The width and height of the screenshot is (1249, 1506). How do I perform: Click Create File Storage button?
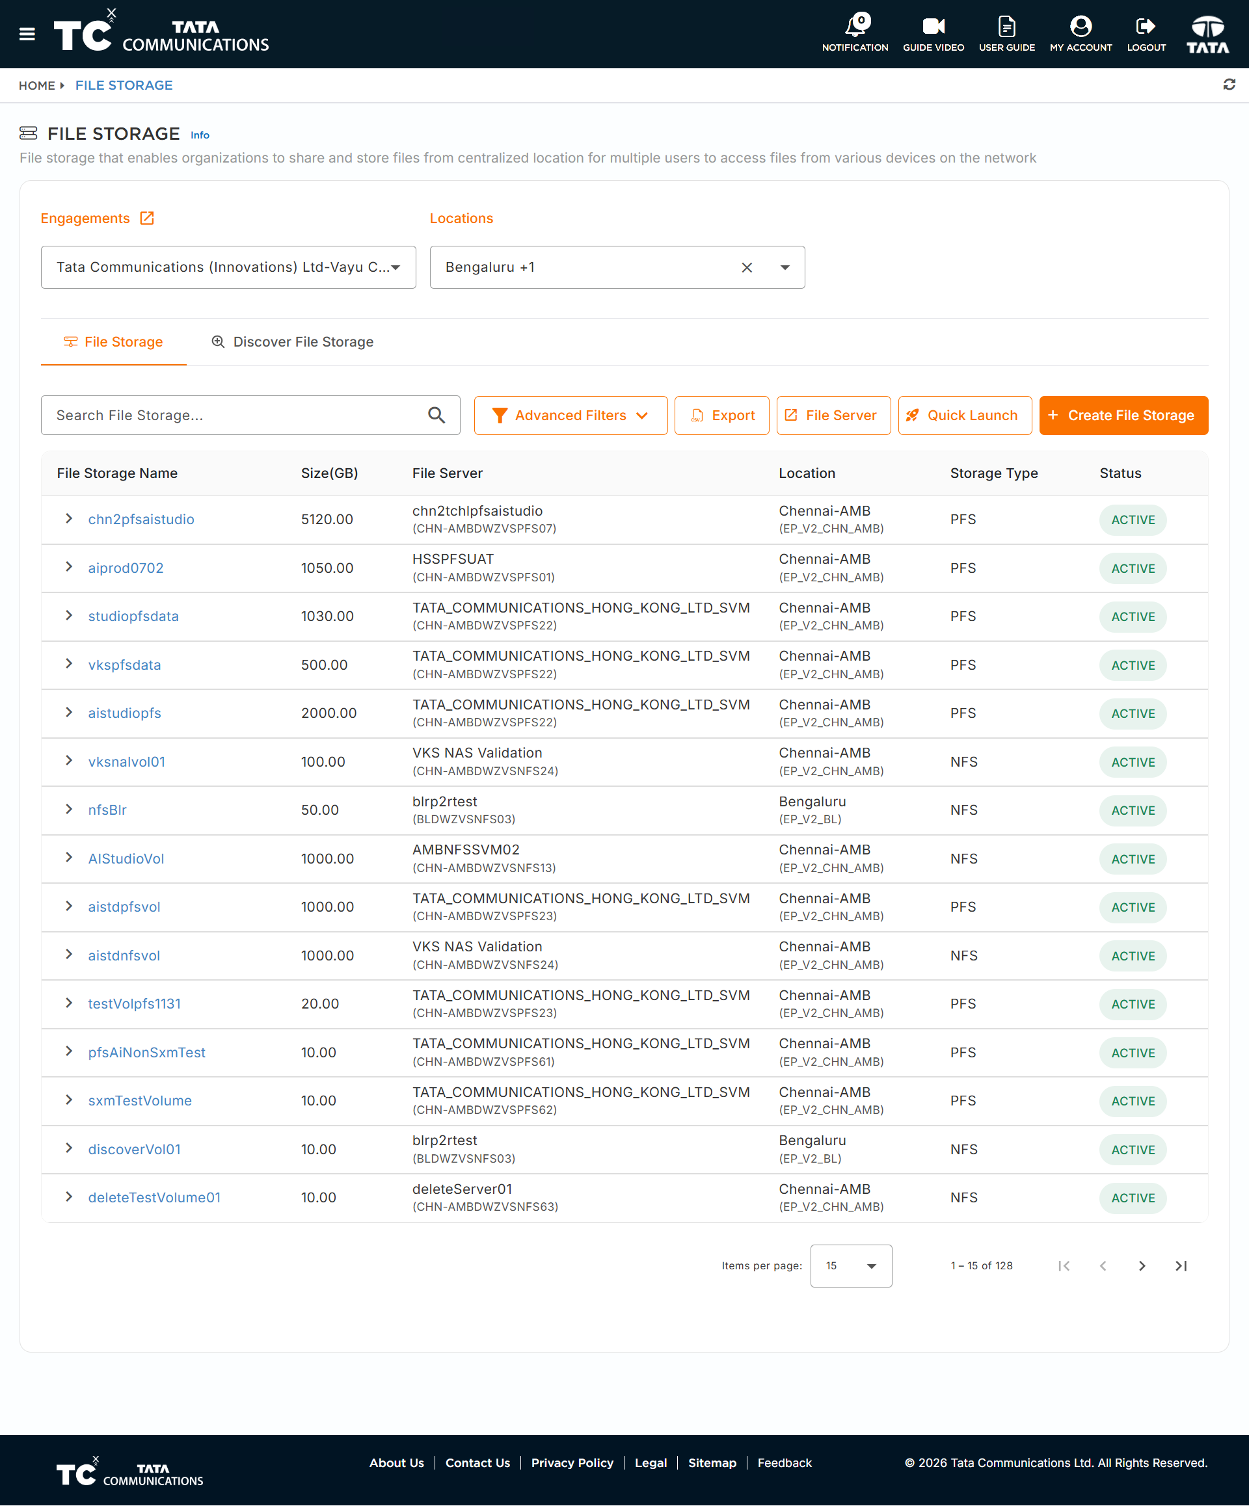point(1123,416)
